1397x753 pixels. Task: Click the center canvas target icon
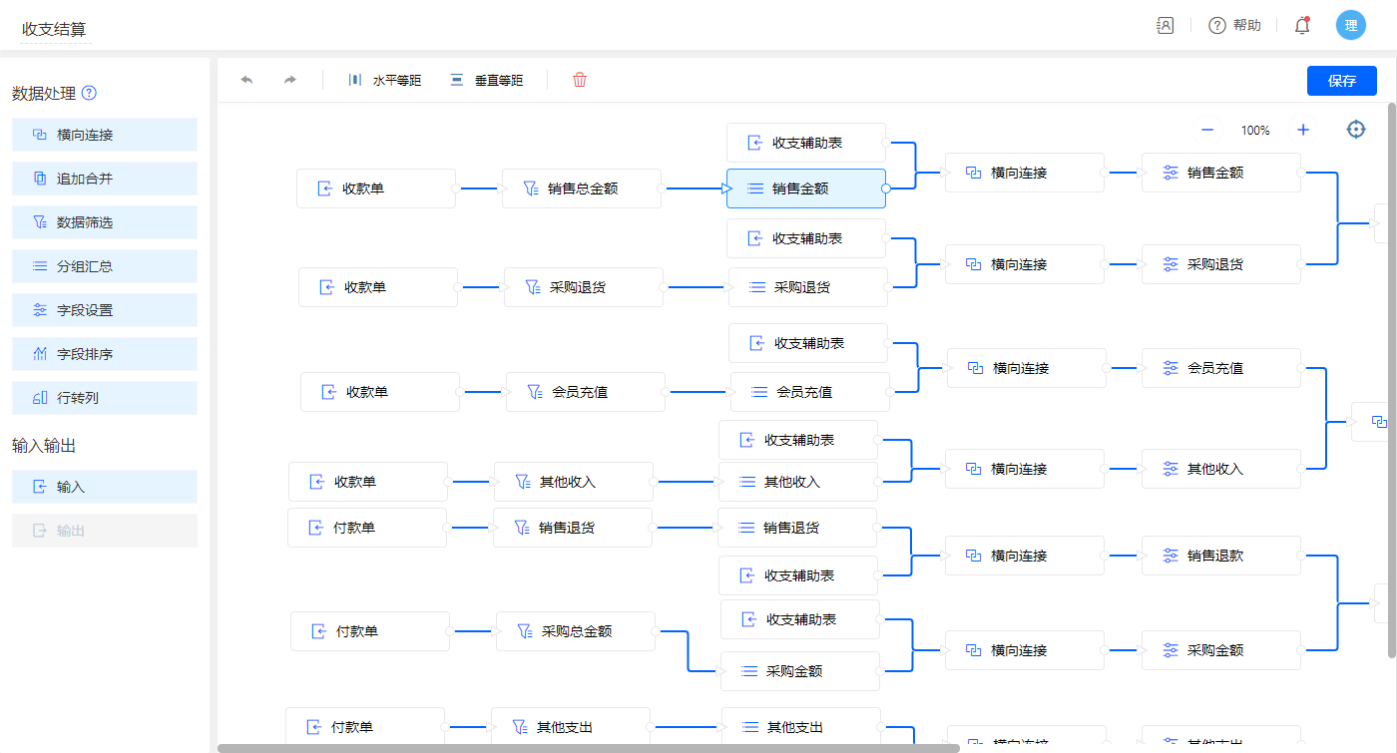1356,130
